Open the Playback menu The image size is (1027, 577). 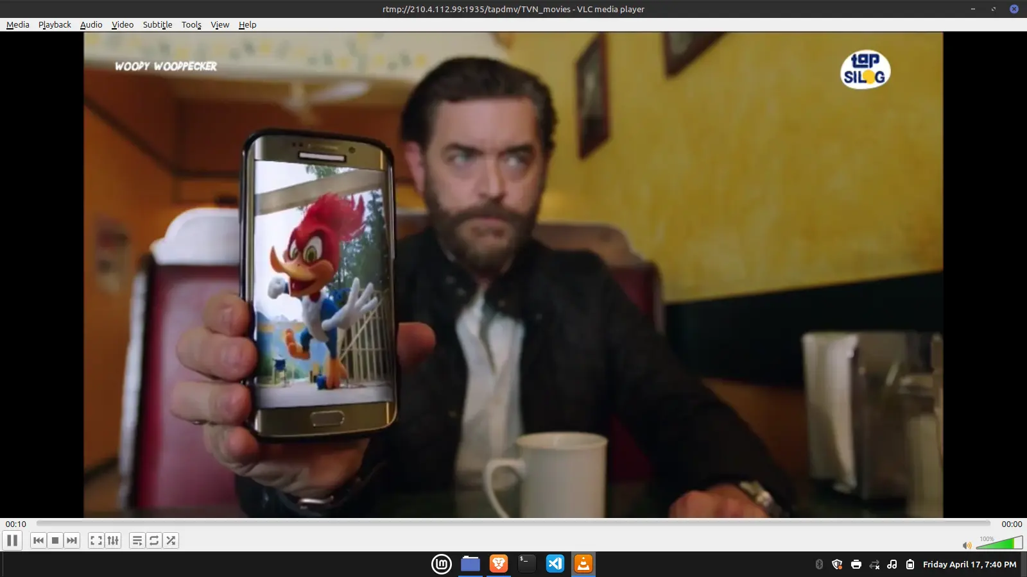(55, 24)
